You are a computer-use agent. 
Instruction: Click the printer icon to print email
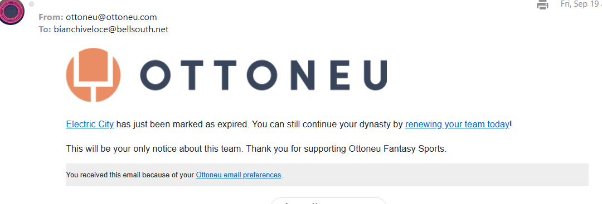coord(542,4)
